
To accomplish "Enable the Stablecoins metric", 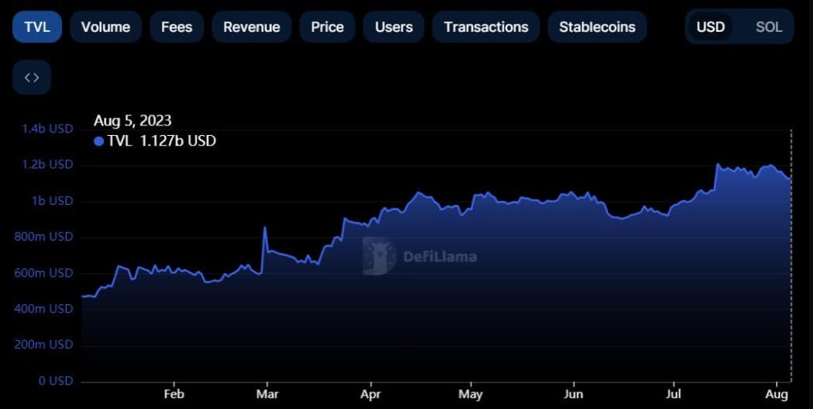I will tap(597, 27).
